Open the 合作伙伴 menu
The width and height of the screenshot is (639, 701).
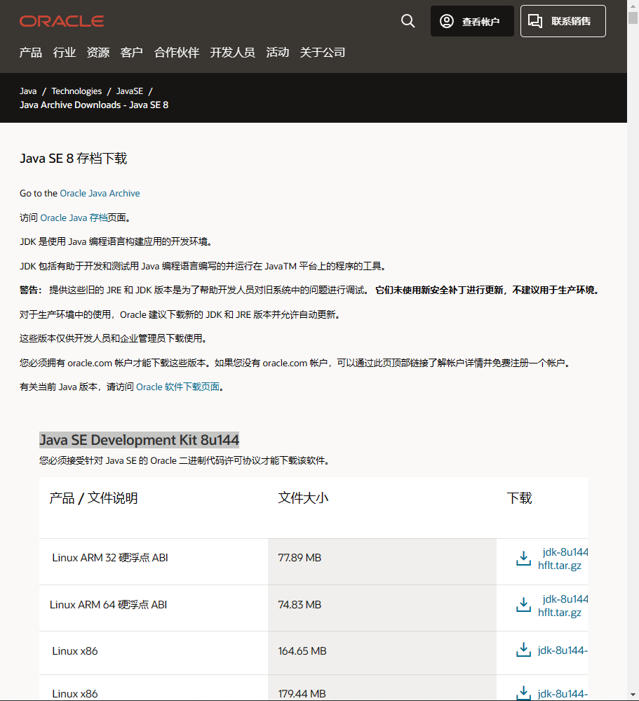(x=177, y=53)
